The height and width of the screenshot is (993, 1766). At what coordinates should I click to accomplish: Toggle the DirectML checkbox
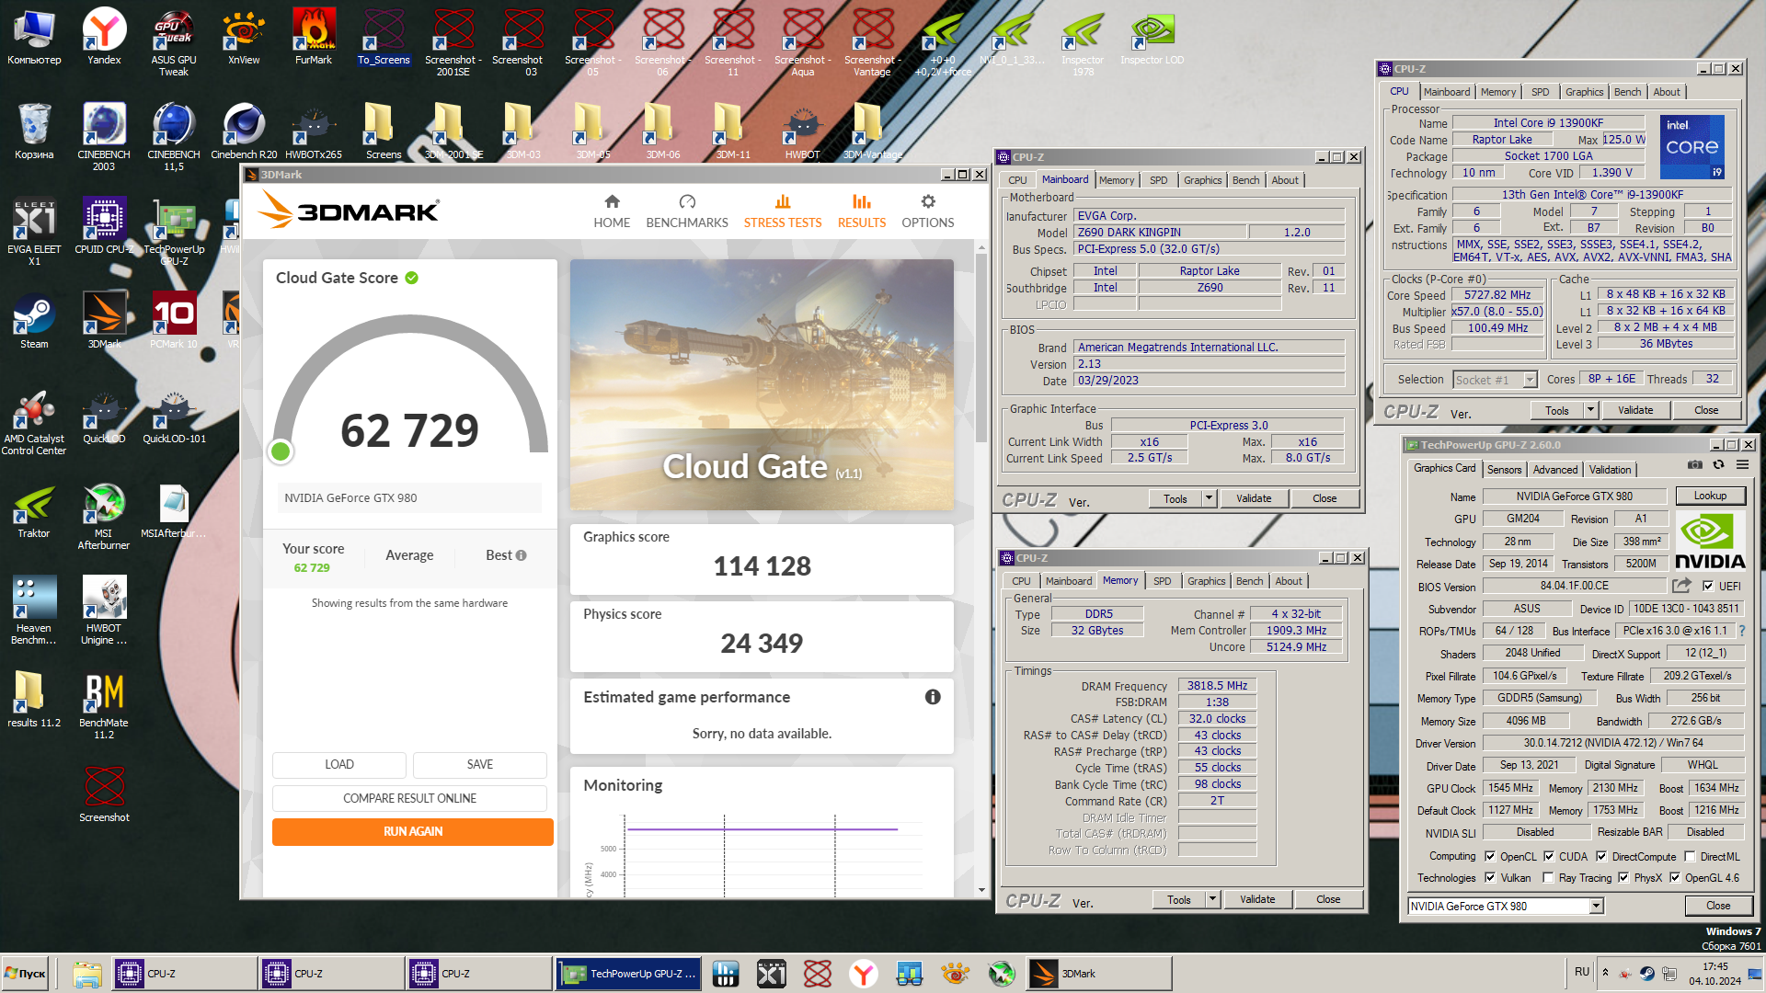coord(1691,856)
